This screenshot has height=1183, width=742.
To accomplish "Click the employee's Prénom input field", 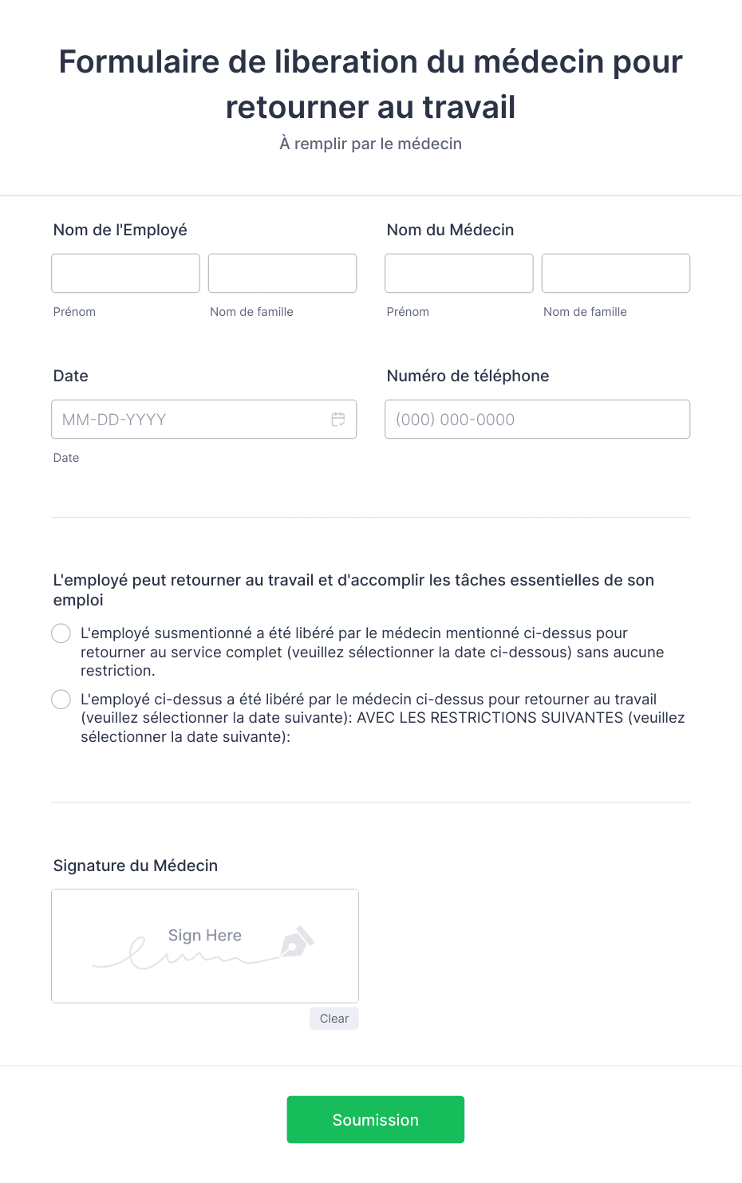I will pyautogui.click(x=125, y=274).
